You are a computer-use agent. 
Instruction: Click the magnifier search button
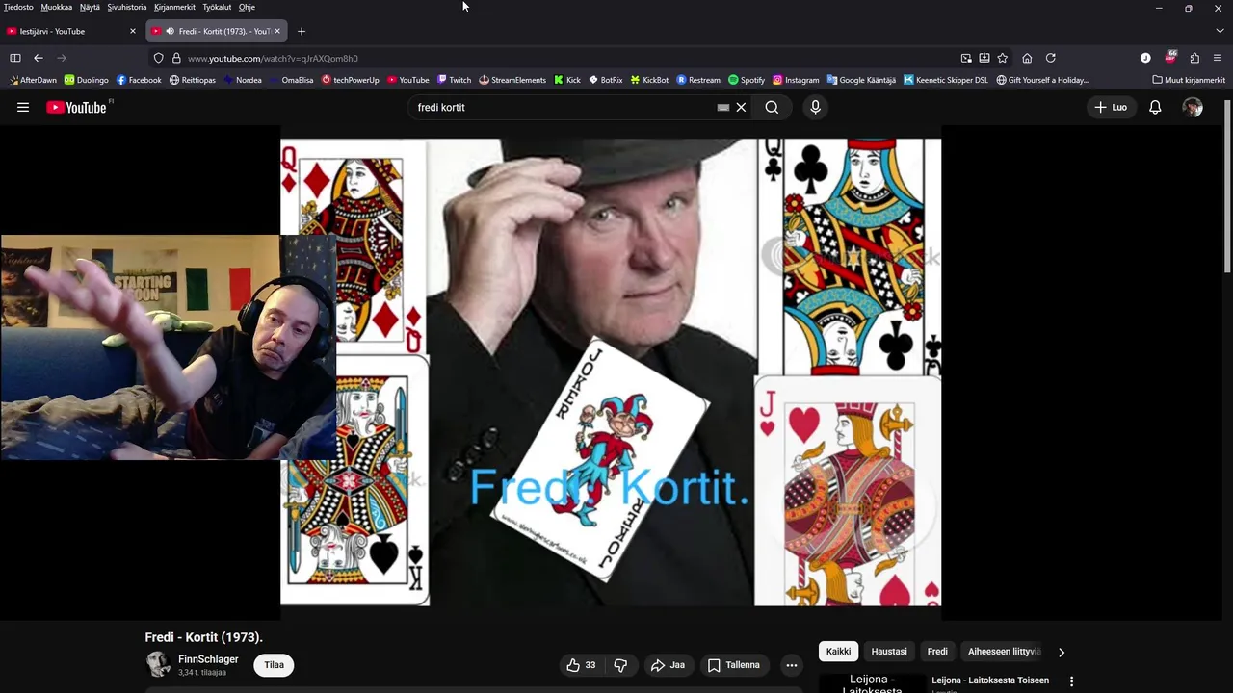772,107
